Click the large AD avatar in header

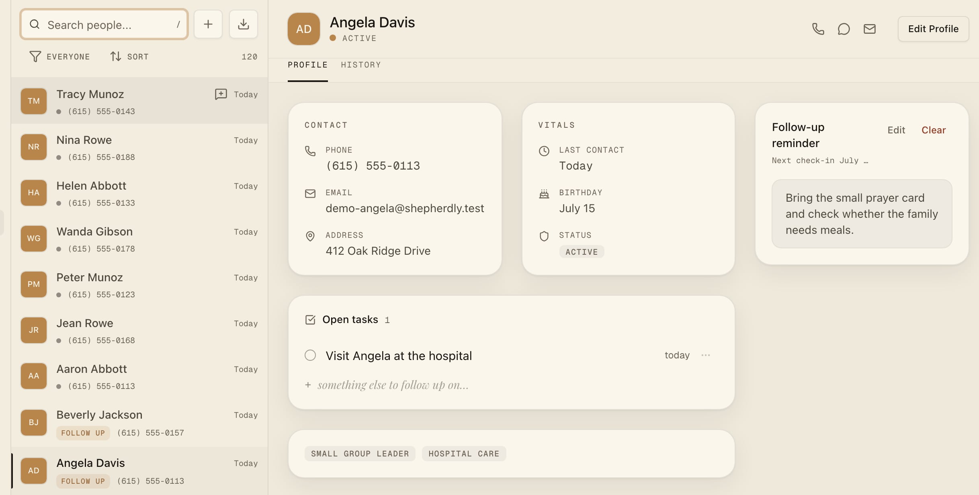(304, 29)
